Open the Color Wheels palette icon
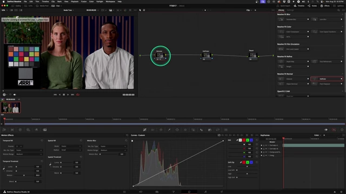Screen dimensions: 346x194 coord(21,130)
